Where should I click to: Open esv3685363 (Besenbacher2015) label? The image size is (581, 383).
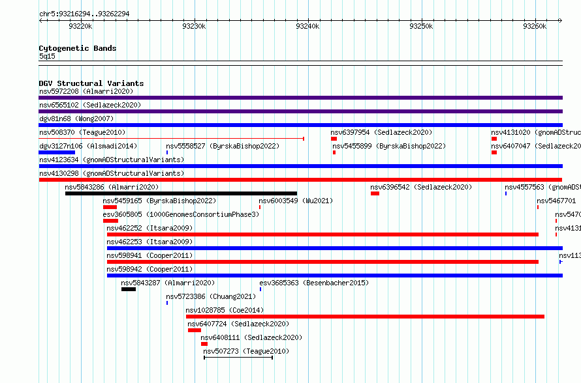point(314,283)
